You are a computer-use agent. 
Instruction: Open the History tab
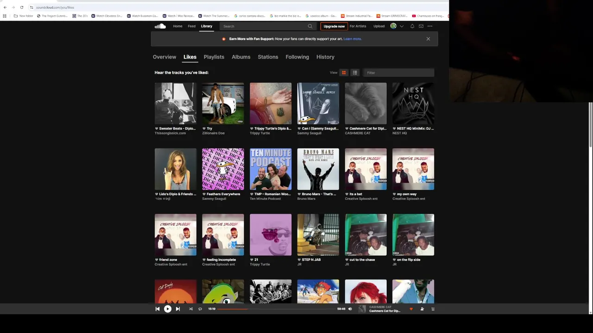[x=325, y=57]
